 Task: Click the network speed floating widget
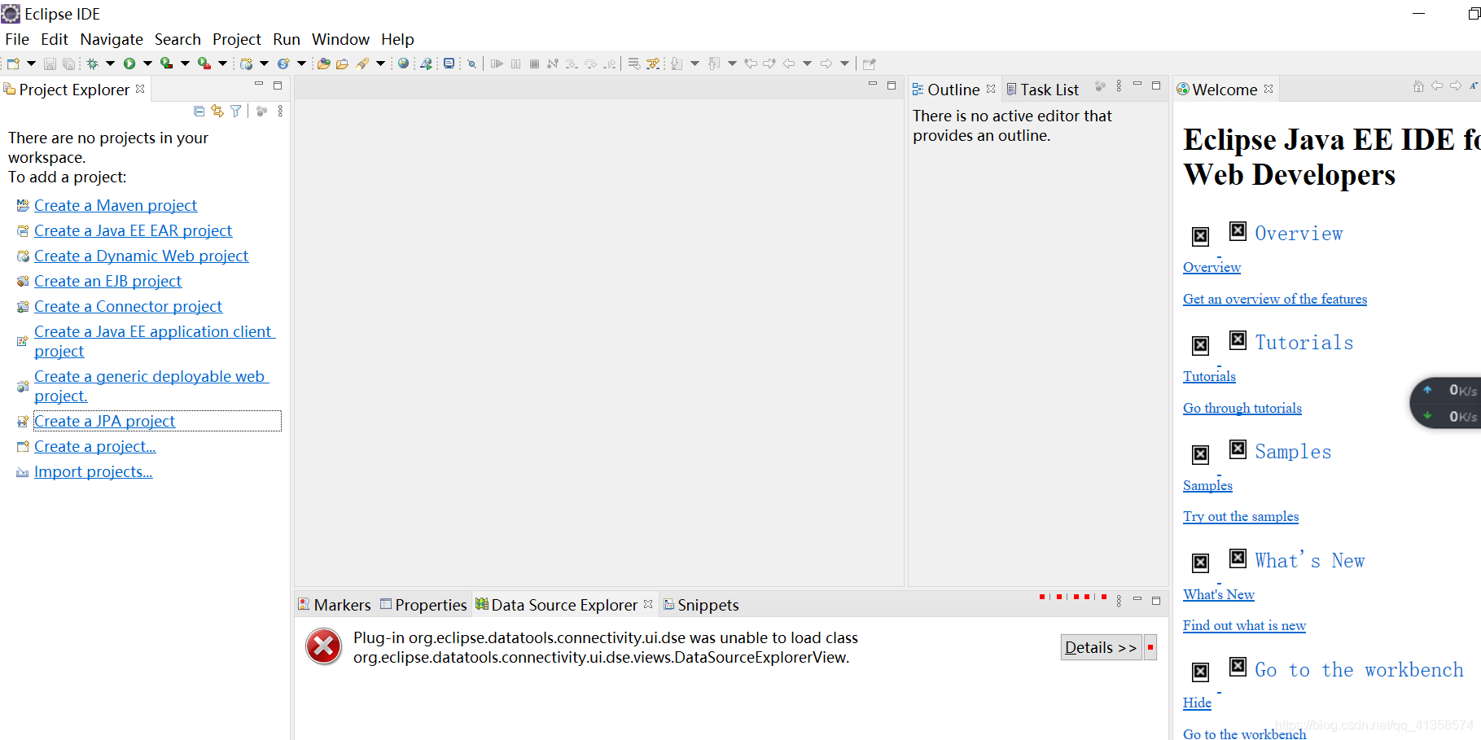tap(1446, 403)
